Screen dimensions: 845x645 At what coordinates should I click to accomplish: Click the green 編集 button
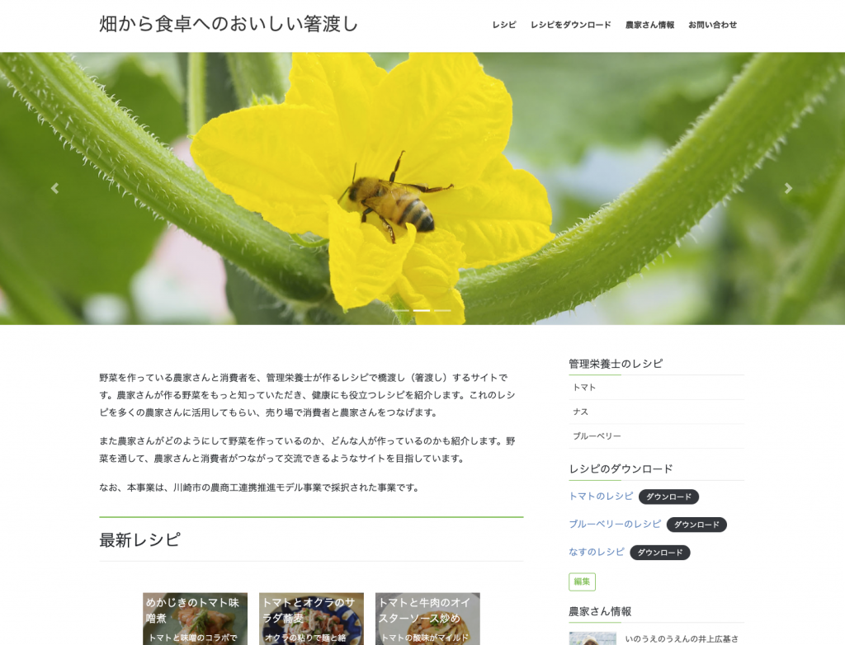[x=582, y=582]
